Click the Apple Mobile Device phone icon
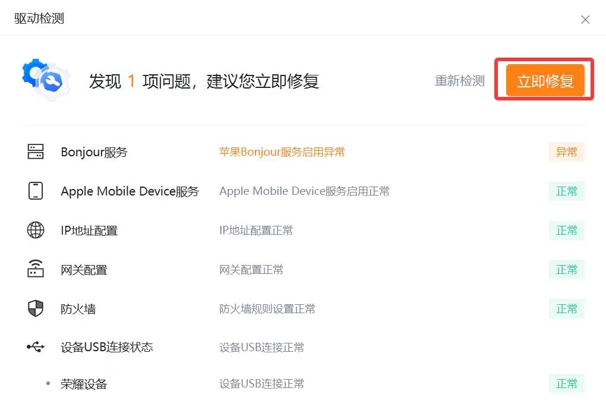 pyautogui.click(x=36, y=191)
